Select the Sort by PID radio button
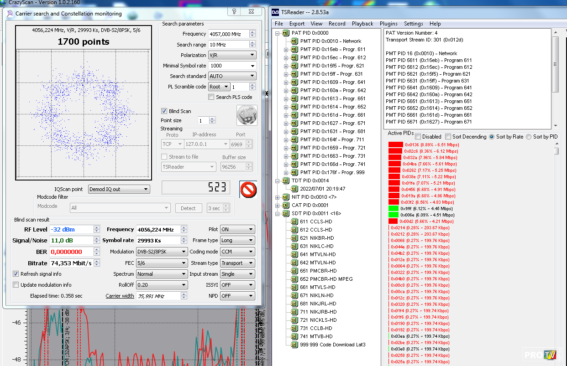This screenshot has height=366, width=567. [529, 137]
